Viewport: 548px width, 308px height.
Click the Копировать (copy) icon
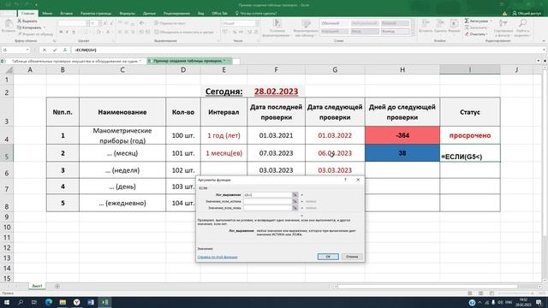pos(19,27)
